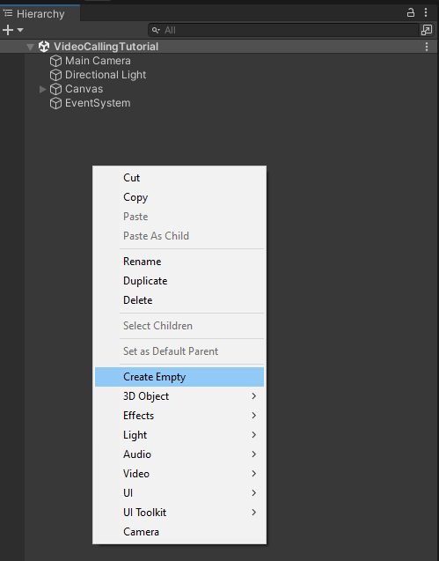Select the EventSystem object
Image resolution: width=439 pixels, height=561 pixels.
point(98,103)
